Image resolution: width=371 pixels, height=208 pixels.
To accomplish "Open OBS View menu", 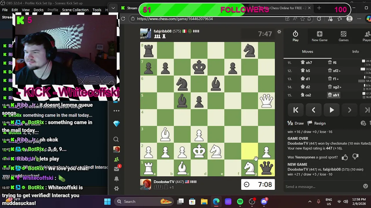I will click(26, 10).
